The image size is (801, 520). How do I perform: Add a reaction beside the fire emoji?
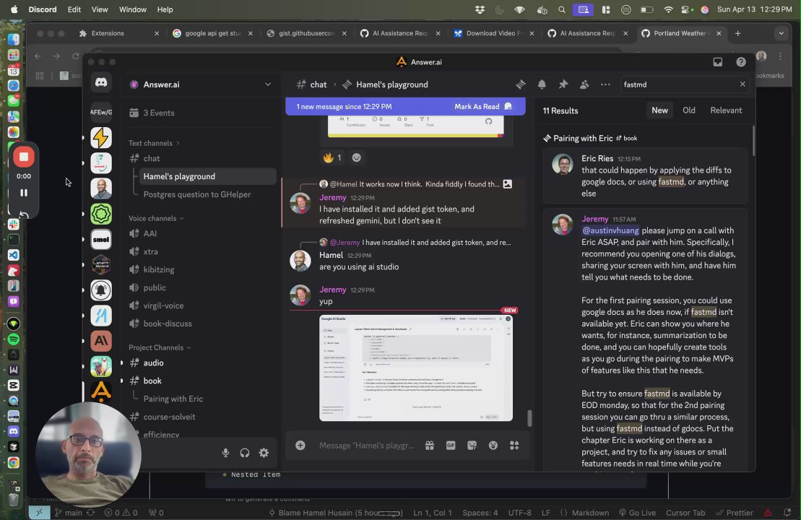tap(357, 158)
